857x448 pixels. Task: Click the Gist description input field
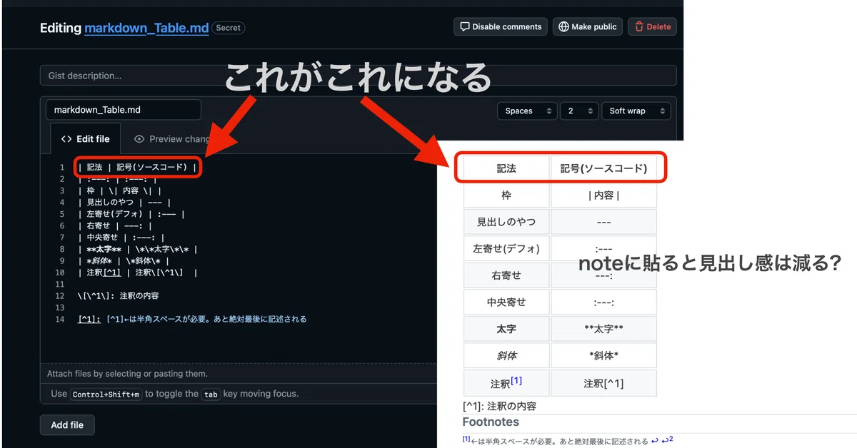tap(359, 75)
